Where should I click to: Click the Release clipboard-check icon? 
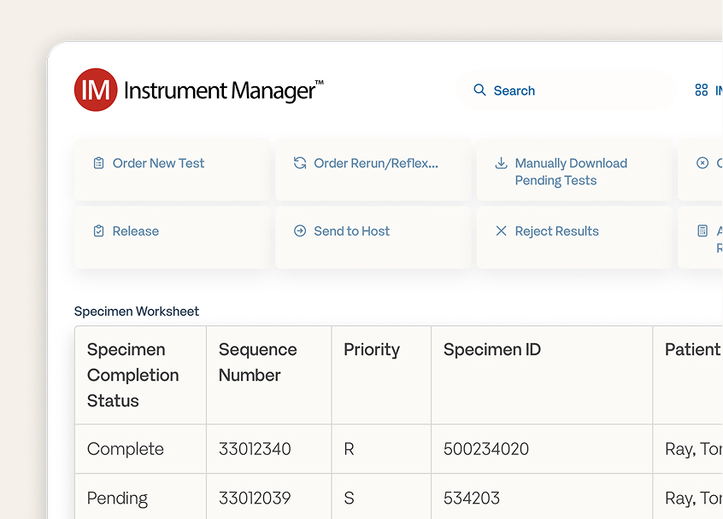tap(98, 231)
